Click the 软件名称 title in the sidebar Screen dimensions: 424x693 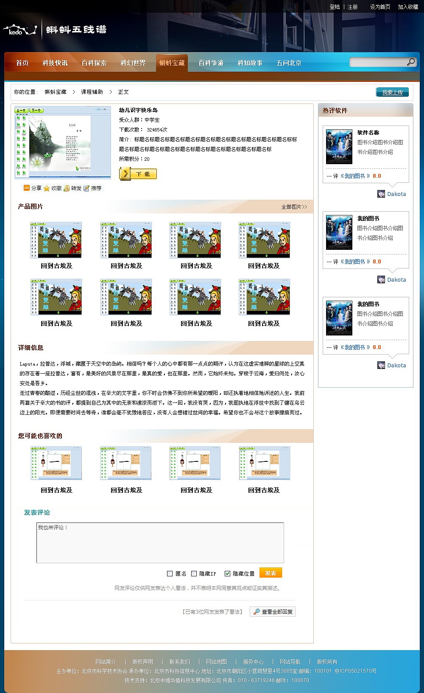(x=368, y=132)
